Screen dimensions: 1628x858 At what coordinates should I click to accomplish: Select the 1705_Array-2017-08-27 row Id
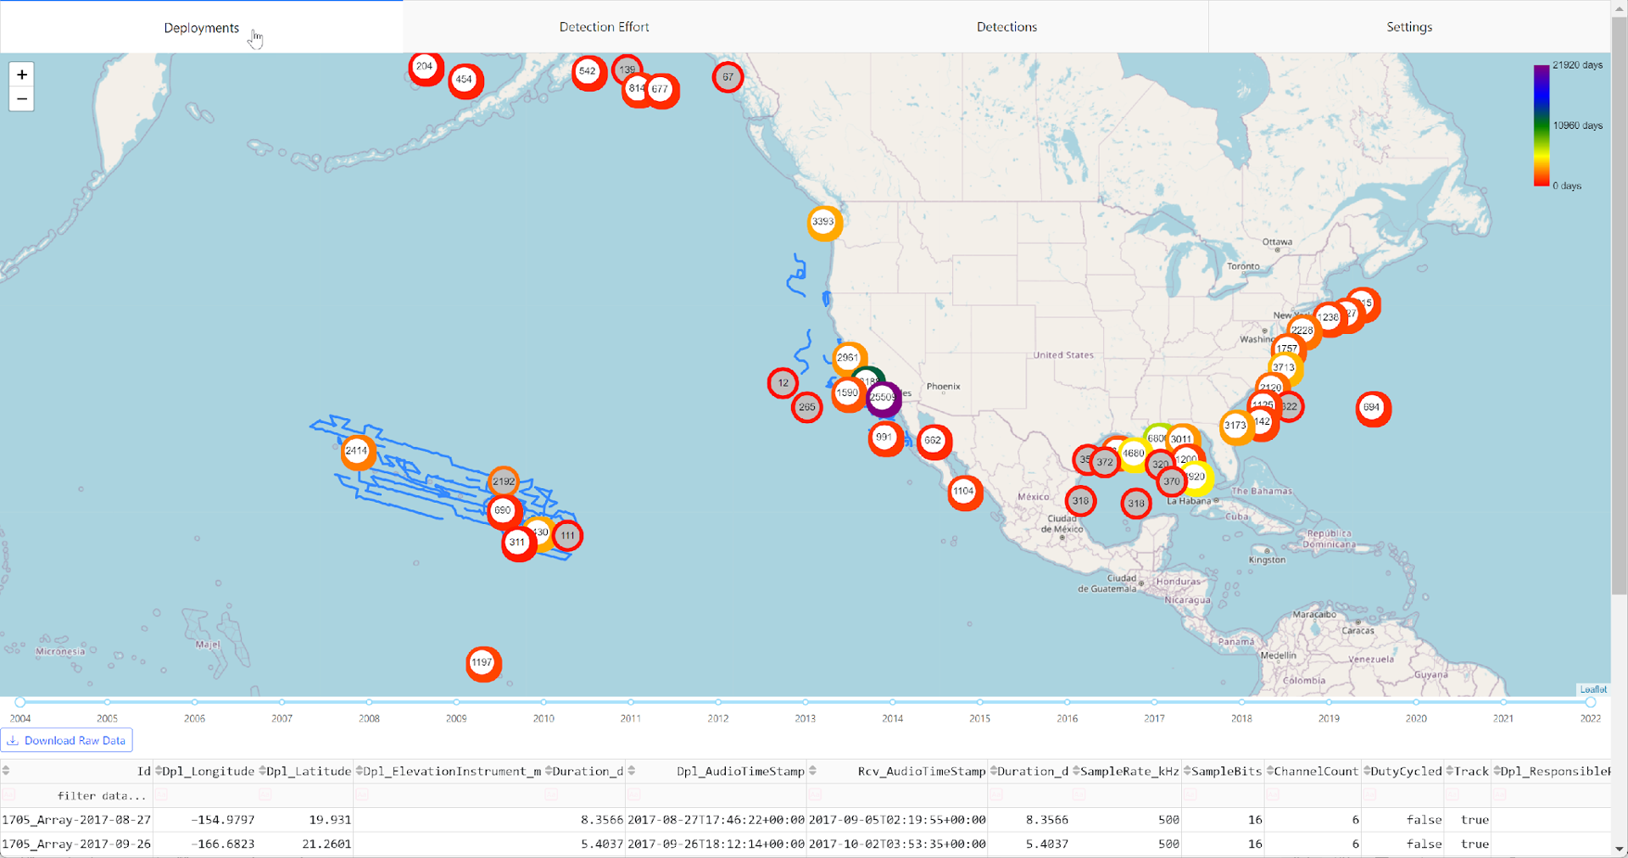click(76, 820)
